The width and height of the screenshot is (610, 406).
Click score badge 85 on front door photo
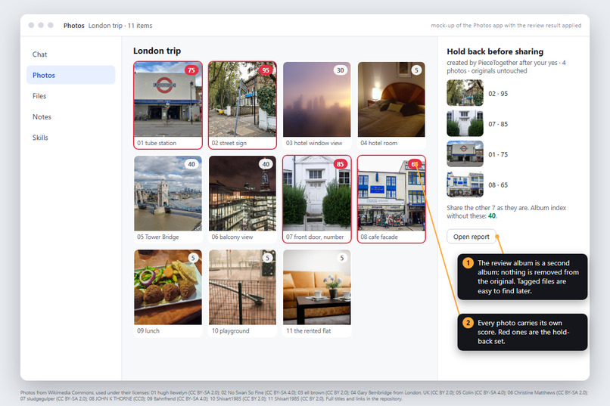click(x=341, y=164)
